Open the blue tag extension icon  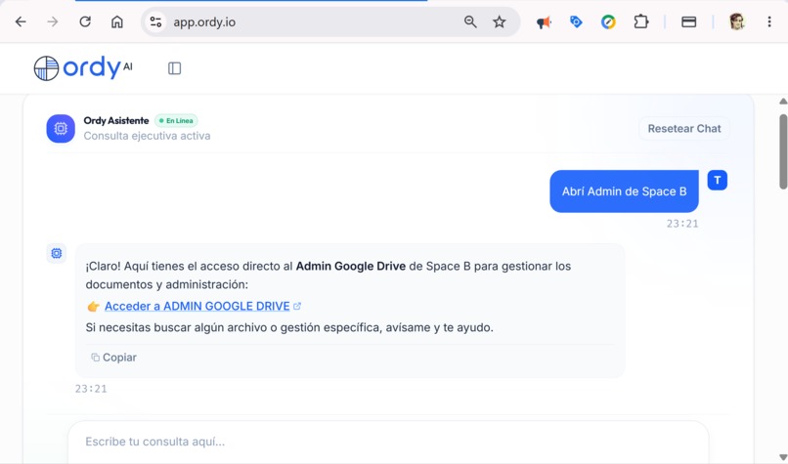click(x=576, y=21)
